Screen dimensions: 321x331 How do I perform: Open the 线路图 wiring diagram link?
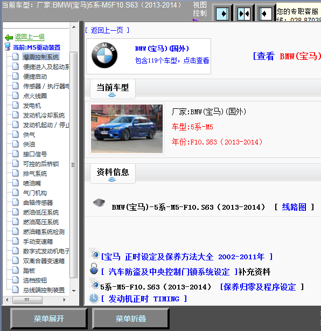(x=294, y=207)
